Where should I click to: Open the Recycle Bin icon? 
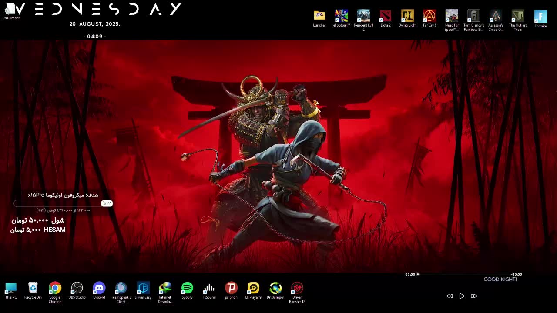click(33, 290)
